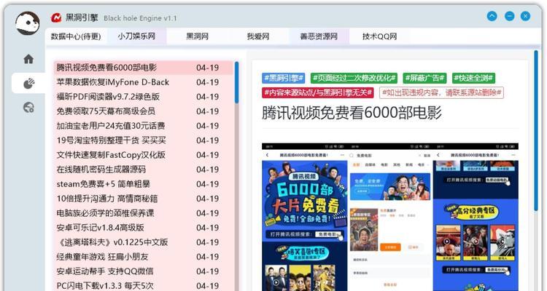Open list item 10倍提升沟通力 高情商秘籍
Viewport: 547px width, 291px height.
pos(144,199)
